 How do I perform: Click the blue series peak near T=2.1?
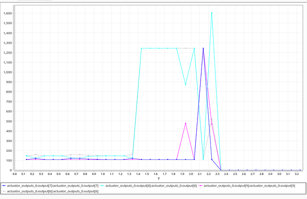203,49
